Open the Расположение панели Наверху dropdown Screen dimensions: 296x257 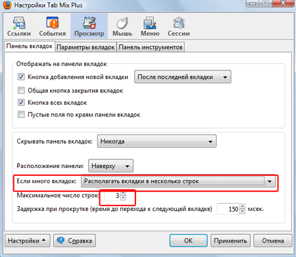[111, 166]
